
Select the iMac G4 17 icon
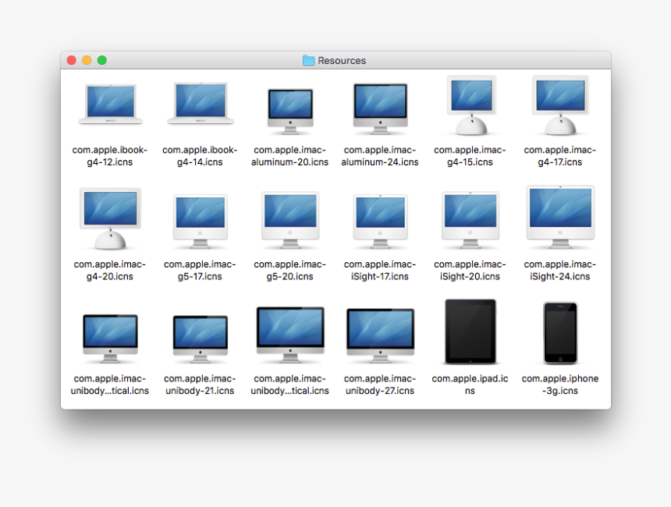pos(560,105)
